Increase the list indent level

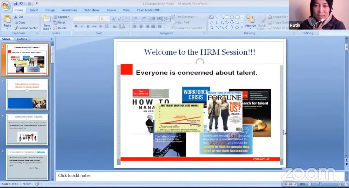click(159, 19)
